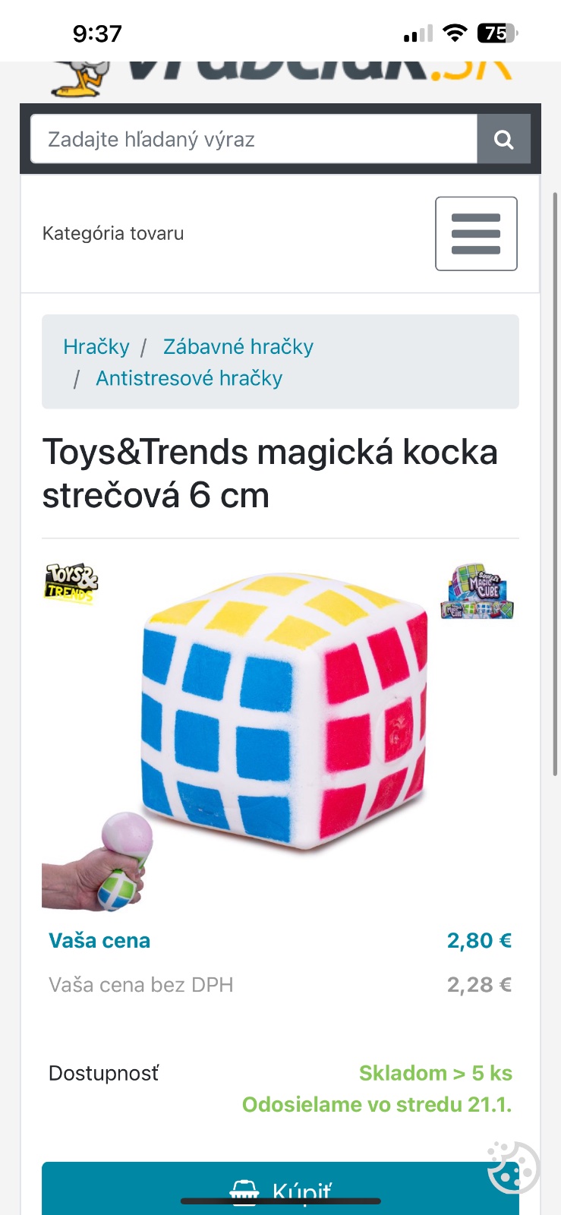The height and width of the screenshot is (1215, 561).
Task: Go to Hračky breadcrumb
Action: click(x=96, y=347)
